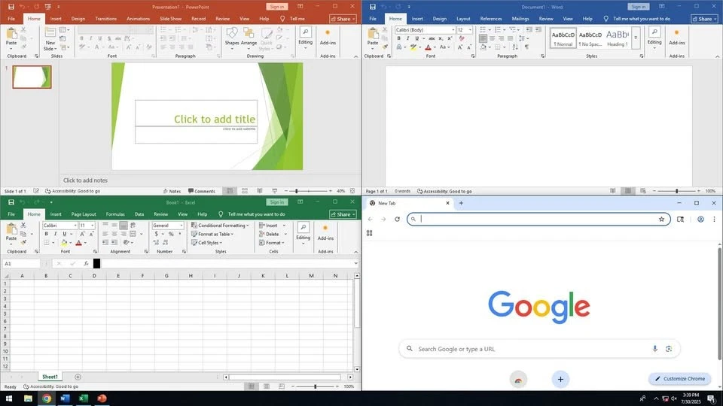The height and width of the screenshot is (406, 723).
Task: Bookmark this tab with the star icon
Action: click(662, 219)
